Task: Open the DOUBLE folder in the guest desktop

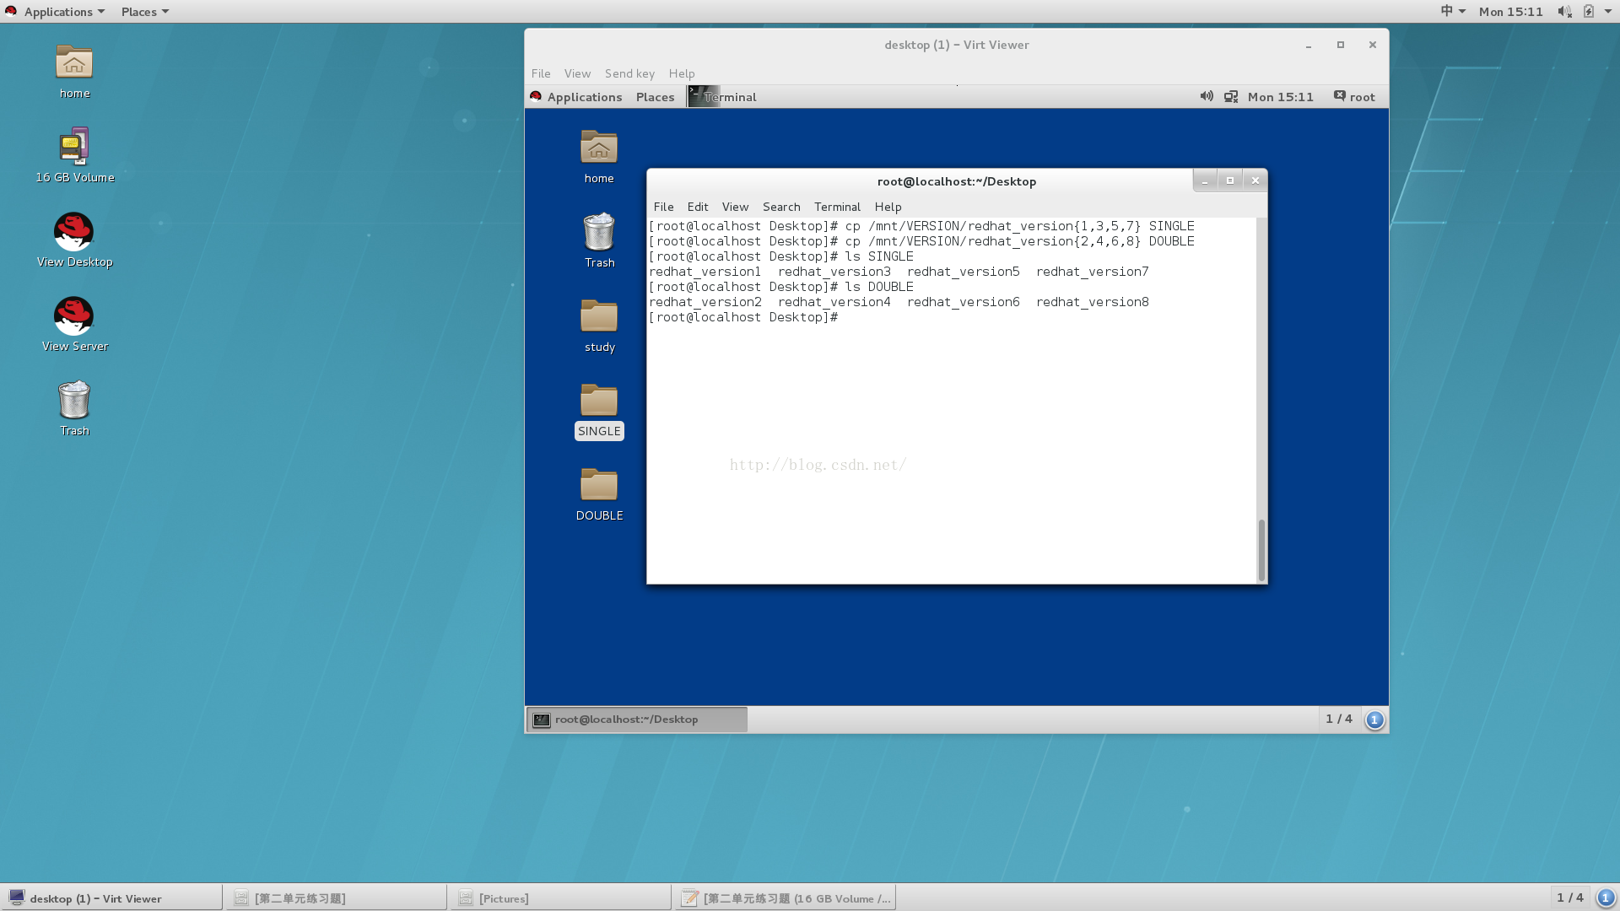Action: 599,486
